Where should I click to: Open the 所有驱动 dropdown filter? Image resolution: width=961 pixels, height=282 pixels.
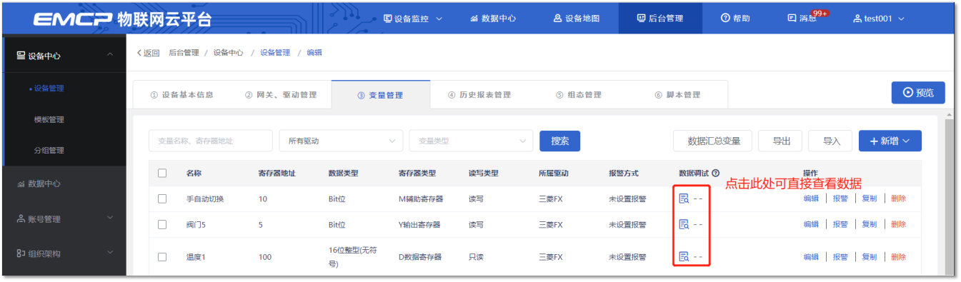(341, 141)
